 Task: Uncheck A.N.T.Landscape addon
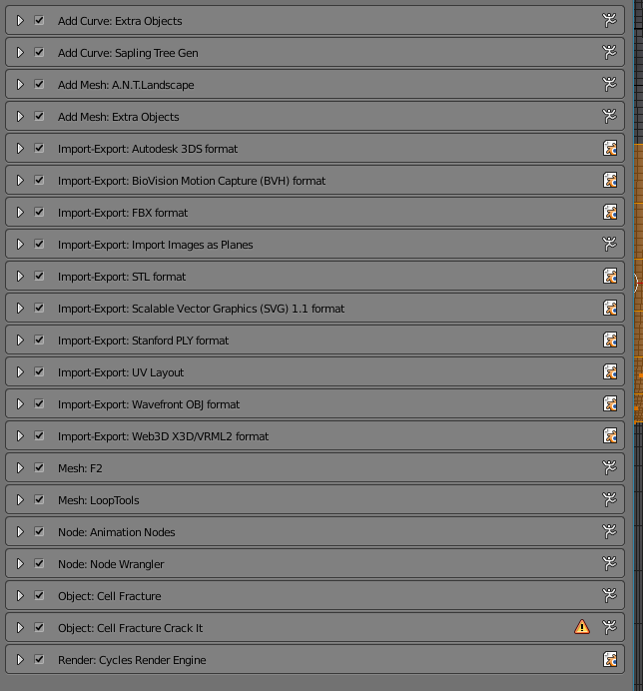click(39, 84)
